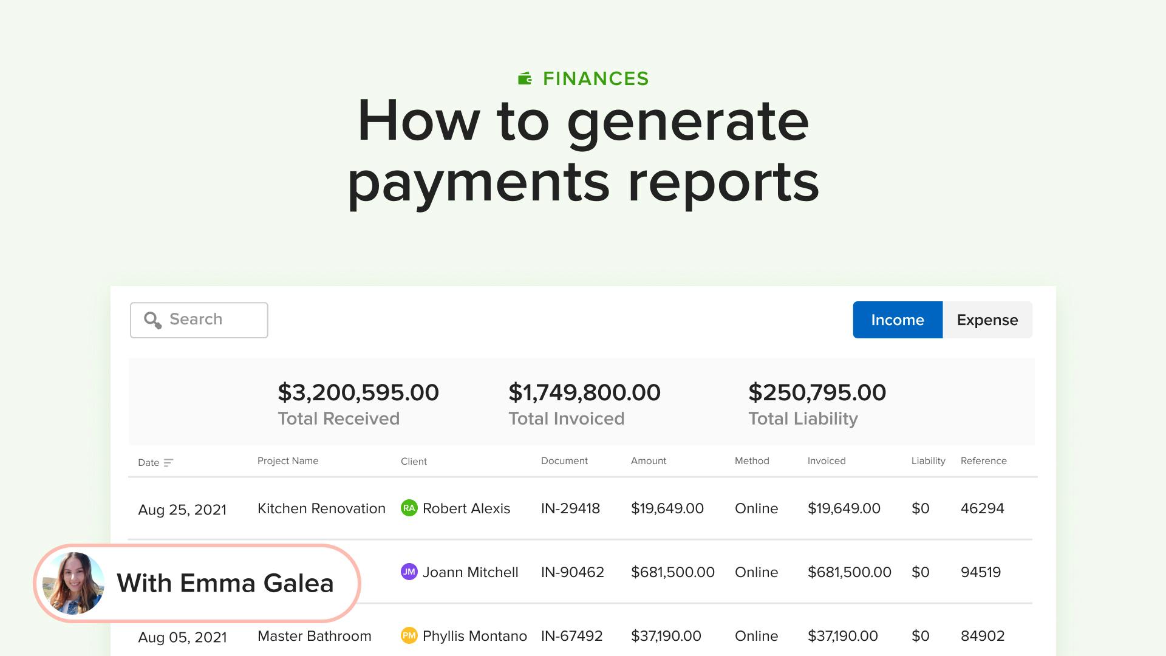Click the Date column sort icon
Image resolution: width=1166 pixels, height=656 pixels.
[x=169, y=463]
